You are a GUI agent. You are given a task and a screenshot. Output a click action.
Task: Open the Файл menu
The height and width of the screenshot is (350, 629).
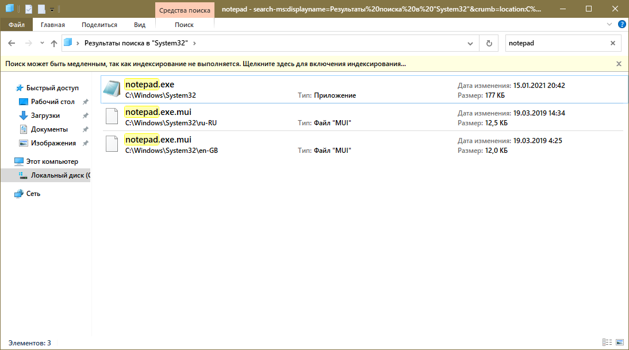coord(16,25)
